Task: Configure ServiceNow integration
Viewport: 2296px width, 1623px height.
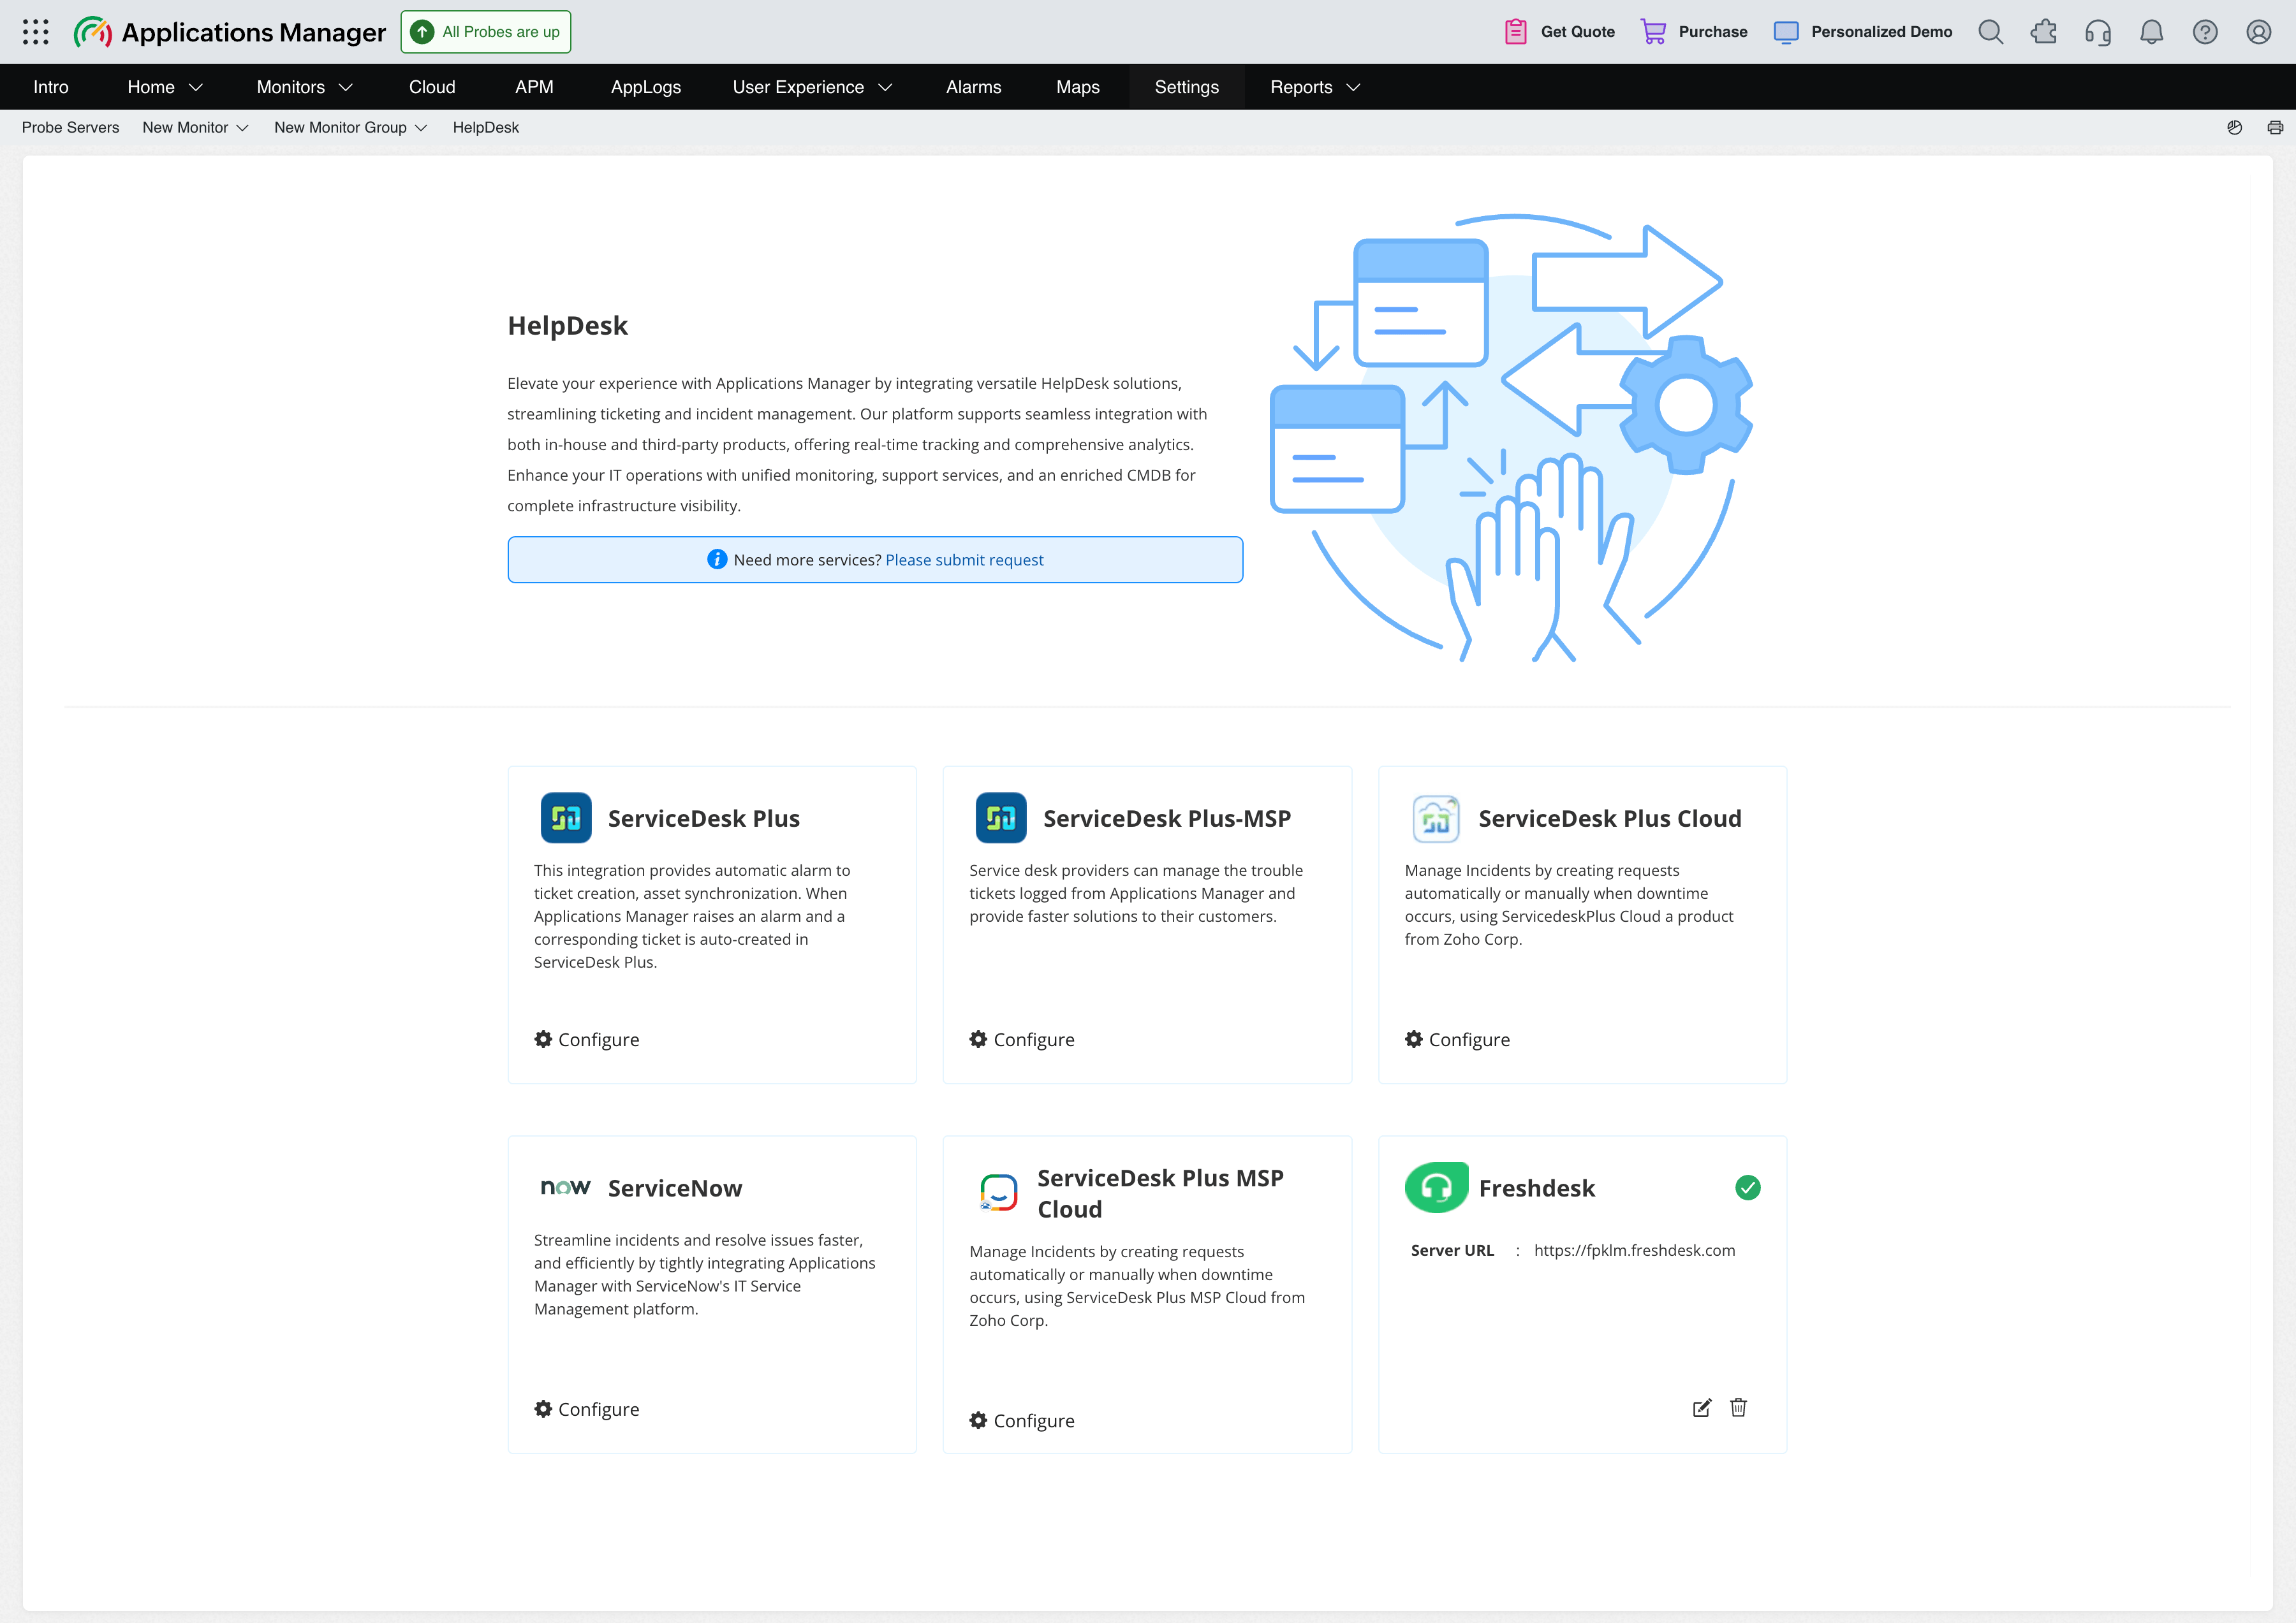Action: coord(587,1409)
